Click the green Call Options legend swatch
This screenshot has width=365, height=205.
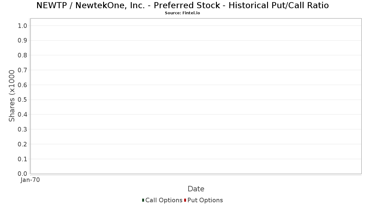(143, 200)
